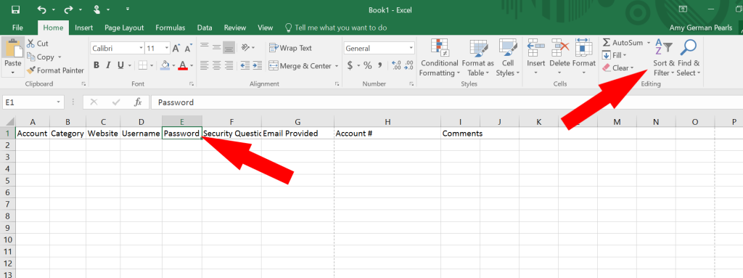Image resolution: width=743 pixels, height=278 pixels.
Task: Click the Save icon in Quick Access toolbar
Action: point(15,9)
